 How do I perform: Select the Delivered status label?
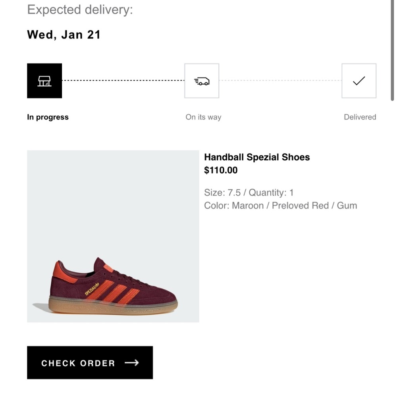click(x=360, y=117)
